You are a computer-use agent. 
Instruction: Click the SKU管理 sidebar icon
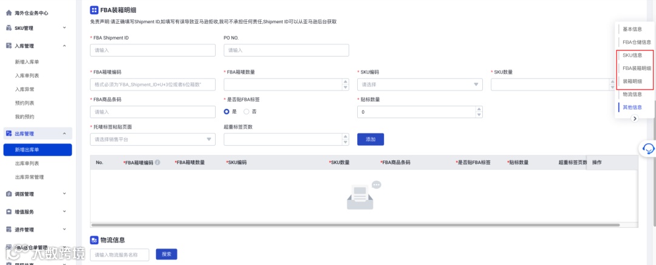[x=9, y=28]
